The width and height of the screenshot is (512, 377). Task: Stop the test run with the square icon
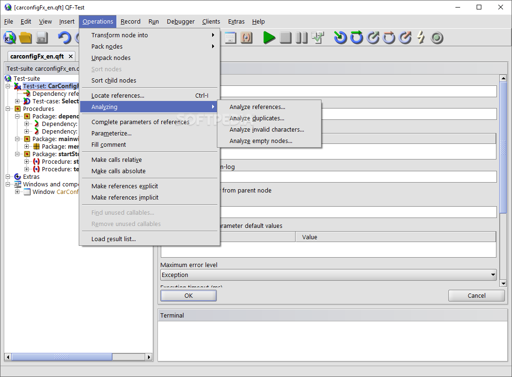(286, 38)
